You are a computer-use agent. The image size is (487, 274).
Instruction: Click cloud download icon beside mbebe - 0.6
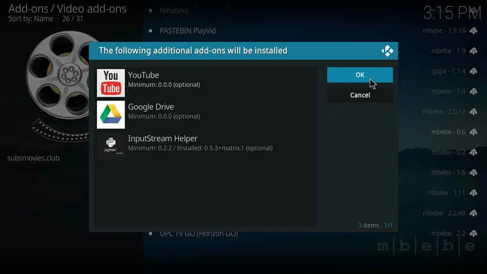[473, 132]
